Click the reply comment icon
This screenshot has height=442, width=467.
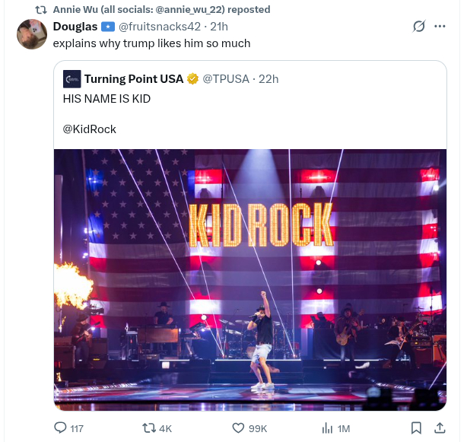pos(61,428)
